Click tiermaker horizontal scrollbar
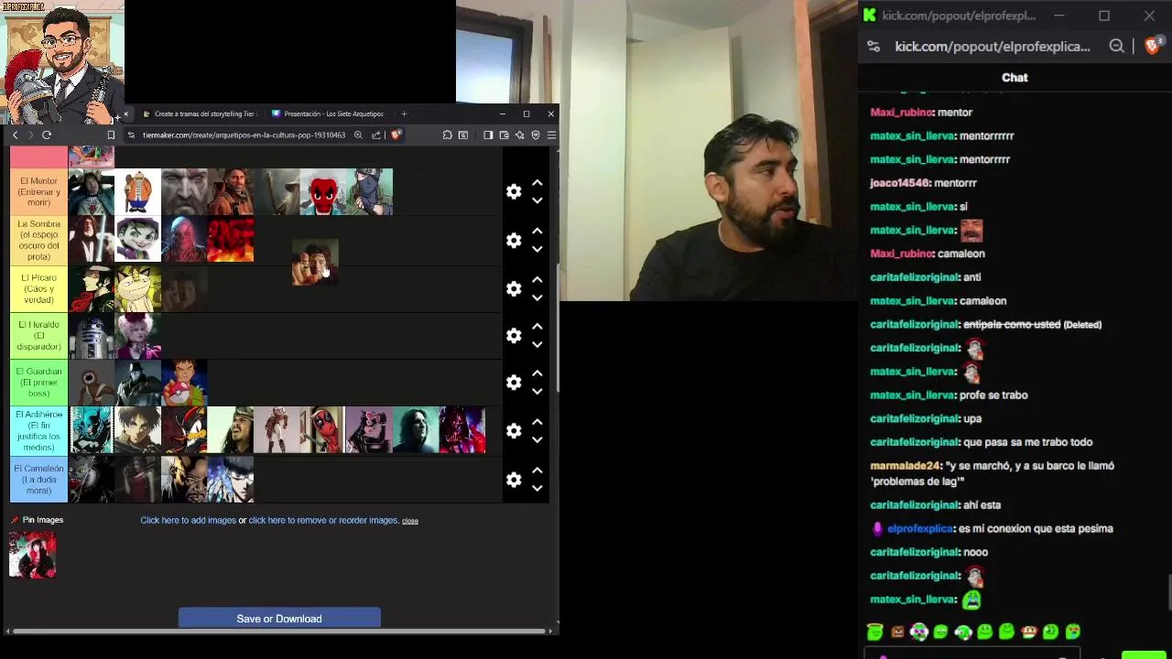 [x=280, y=631]
